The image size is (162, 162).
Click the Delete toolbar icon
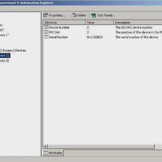pyautogui.click(x=74, y=15)
